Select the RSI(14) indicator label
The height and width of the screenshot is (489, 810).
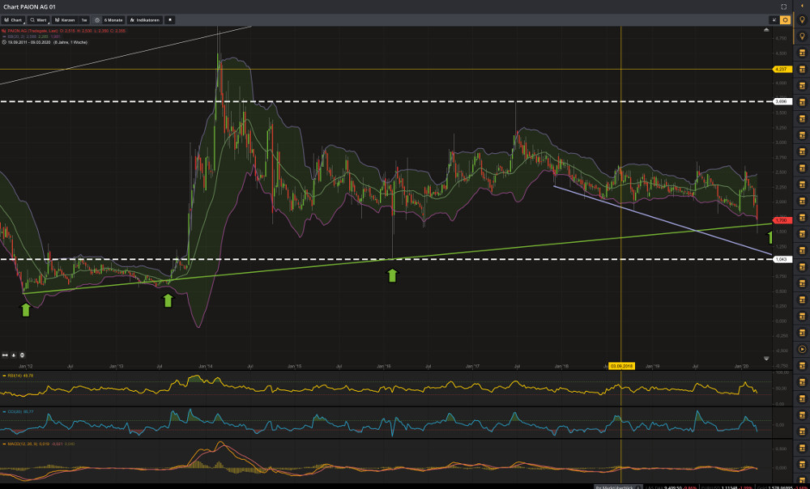18,376
